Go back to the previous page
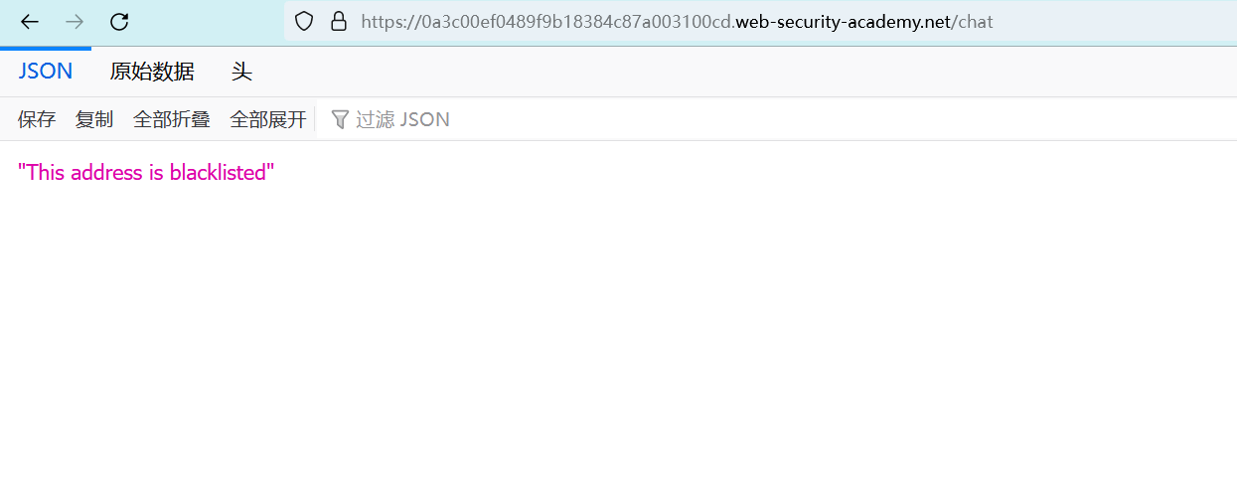The width and height of the screenshot is (1237, 477). pyautogui.click(x=30, y=22)
